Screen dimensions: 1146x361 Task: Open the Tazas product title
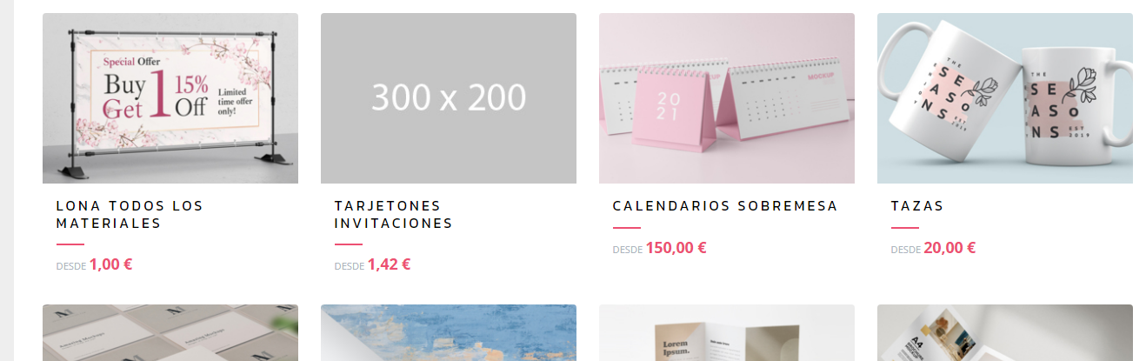click(x=917, y=206)
